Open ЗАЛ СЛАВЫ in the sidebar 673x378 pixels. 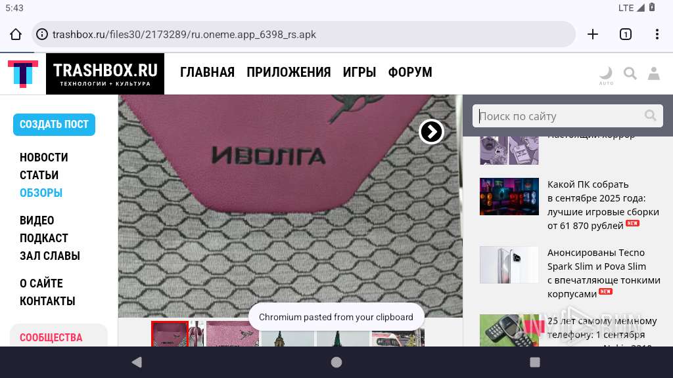pos(50,256)
